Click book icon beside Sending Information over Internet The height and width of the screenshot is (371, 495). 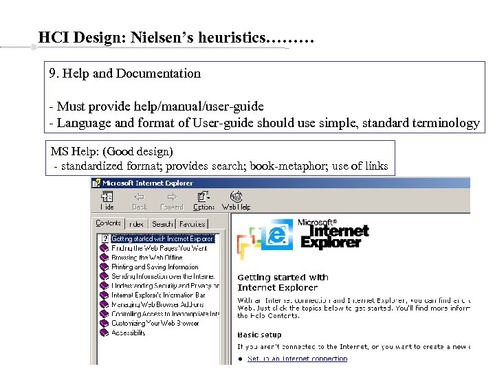click(x=104, y=276)
